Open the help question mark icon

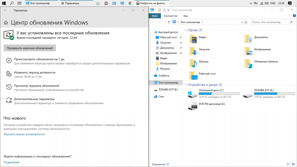pos(294,16)
